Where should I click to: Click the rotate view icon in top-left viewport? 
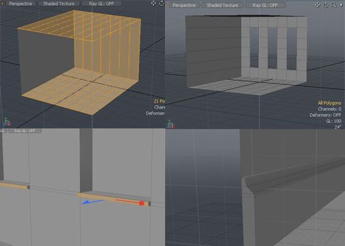click(x=162, y=3)
